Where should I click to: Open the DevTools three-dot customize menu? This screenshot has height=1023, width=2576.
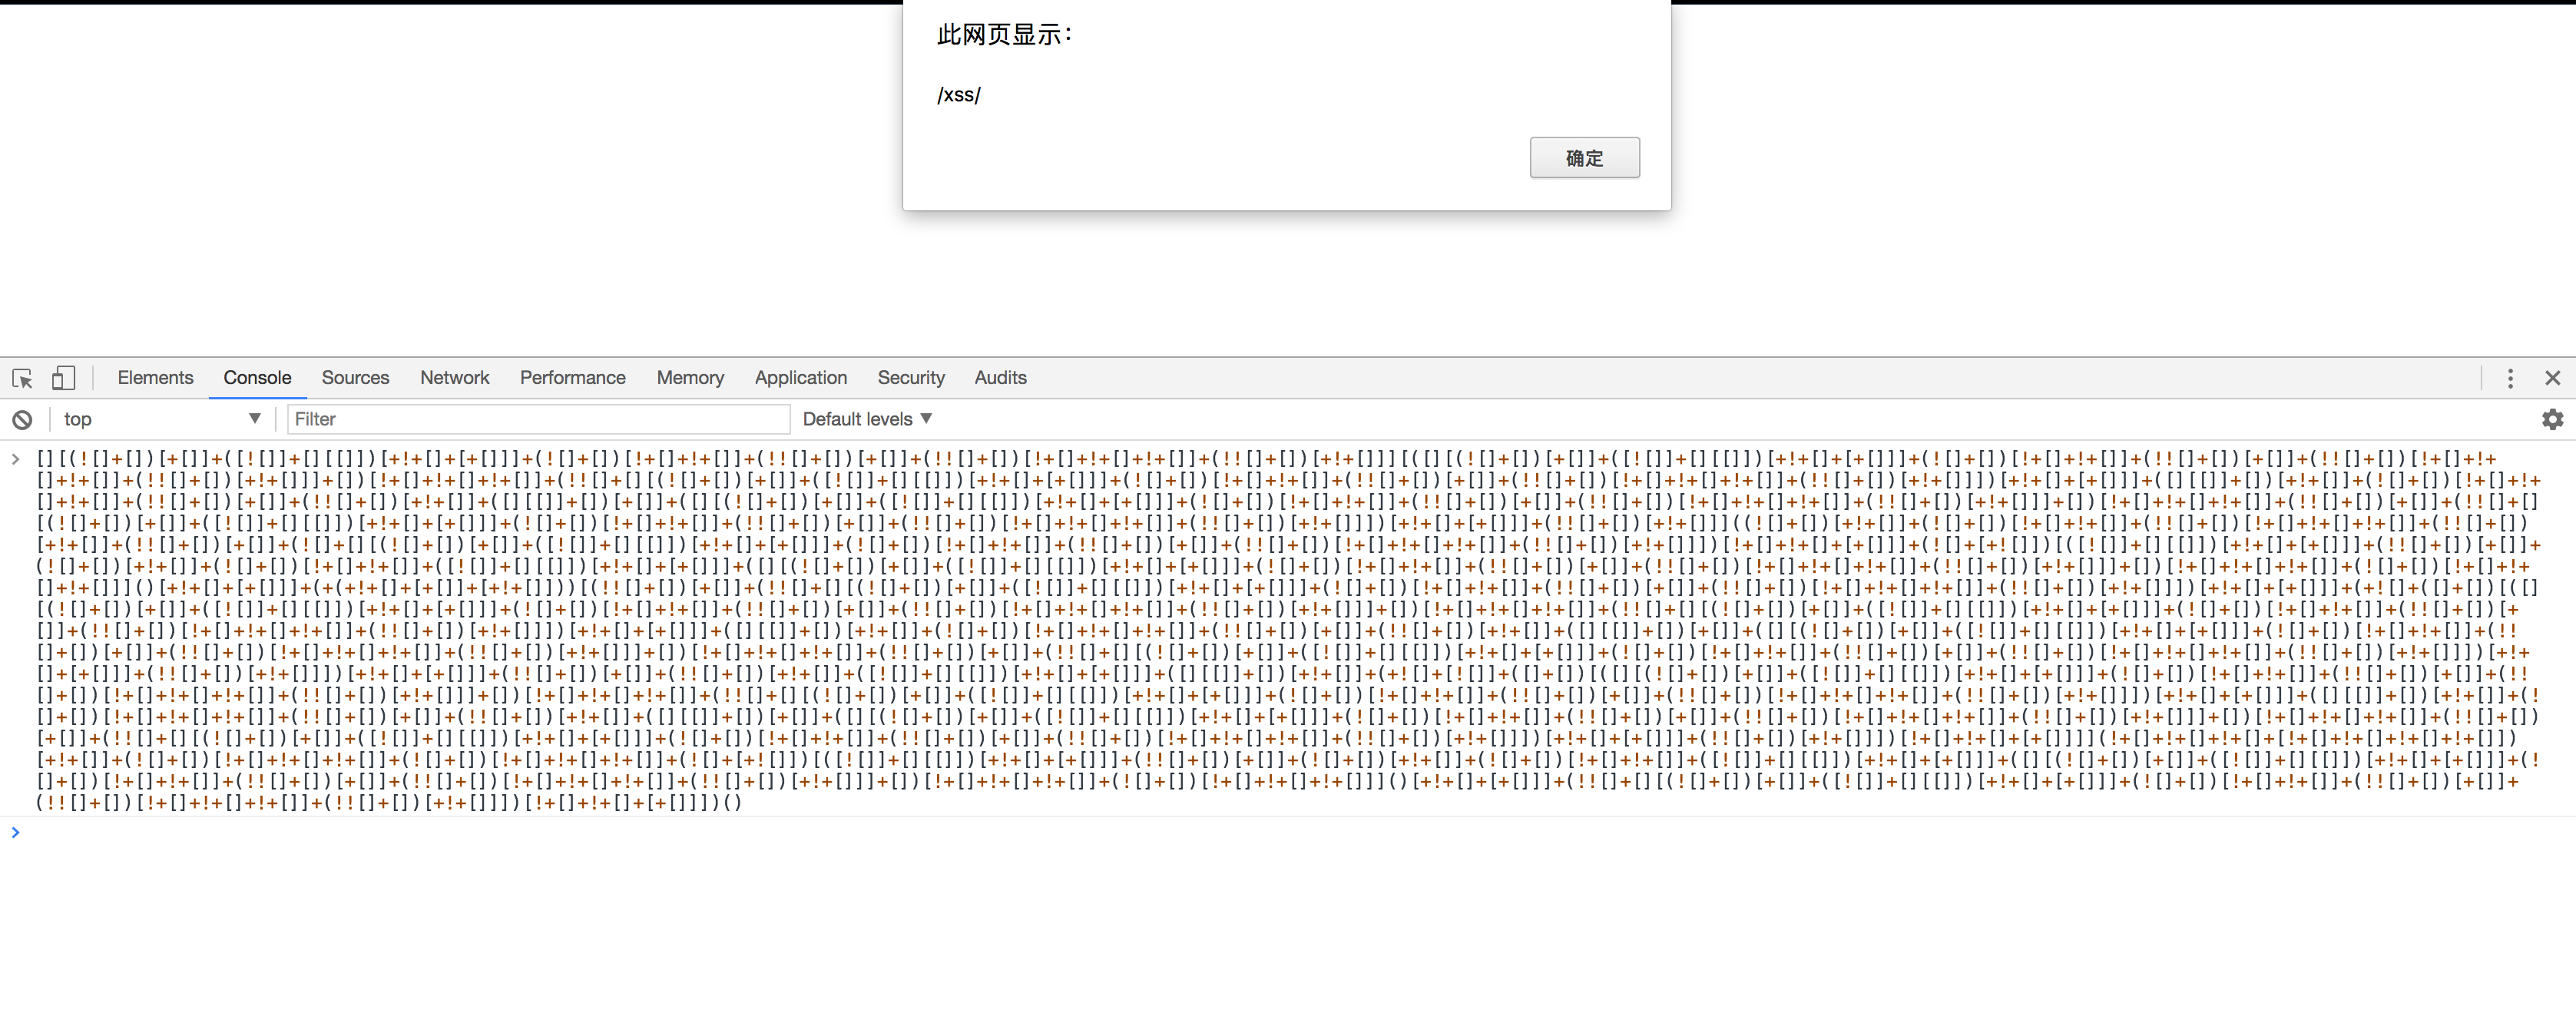click(x=2511, y=378)
